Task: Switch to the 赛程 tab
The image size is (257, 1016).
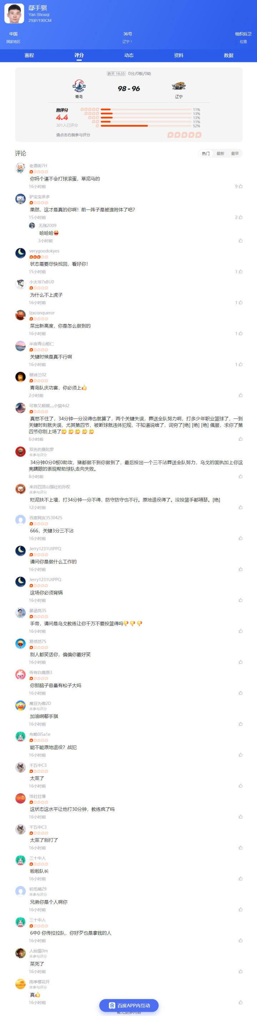Action: 29,55
